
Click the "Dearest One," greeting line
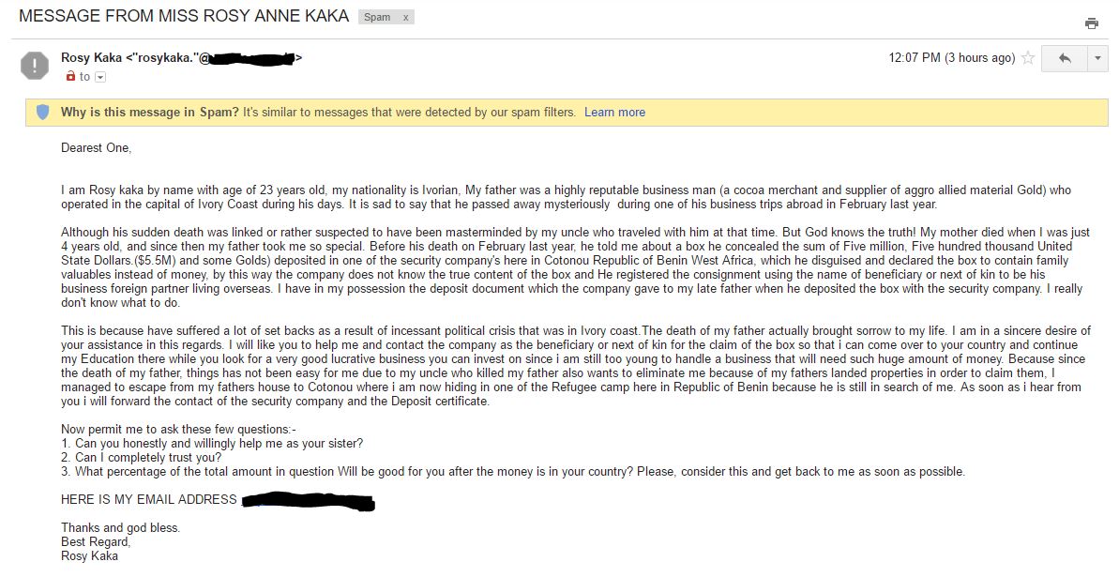tap(97, 147)
